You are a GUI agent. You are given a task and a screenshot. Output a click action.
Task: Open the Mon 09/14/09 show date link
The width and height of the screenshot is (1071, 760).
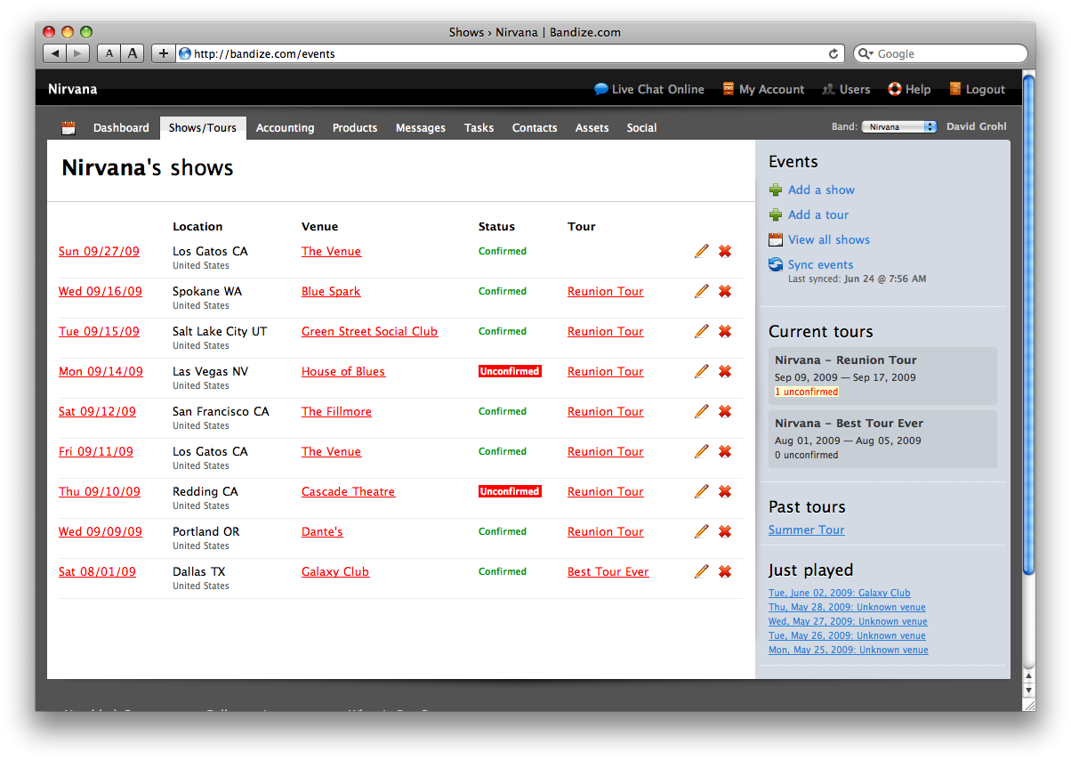[x=101, y=371]
